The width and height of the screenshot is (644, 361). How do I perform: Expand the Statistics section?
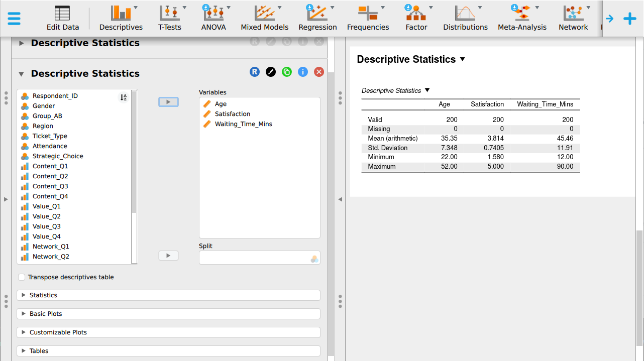click(x=168, y=295)
